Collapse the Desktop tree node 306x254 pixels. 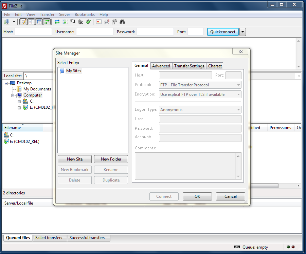coord(6,83)
